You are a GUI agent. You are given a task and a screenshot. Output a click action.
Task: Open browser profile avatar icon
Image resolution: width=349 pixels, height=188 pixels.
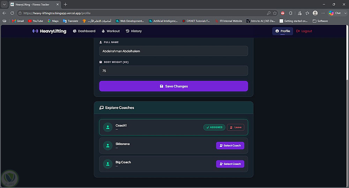(315, 13)
